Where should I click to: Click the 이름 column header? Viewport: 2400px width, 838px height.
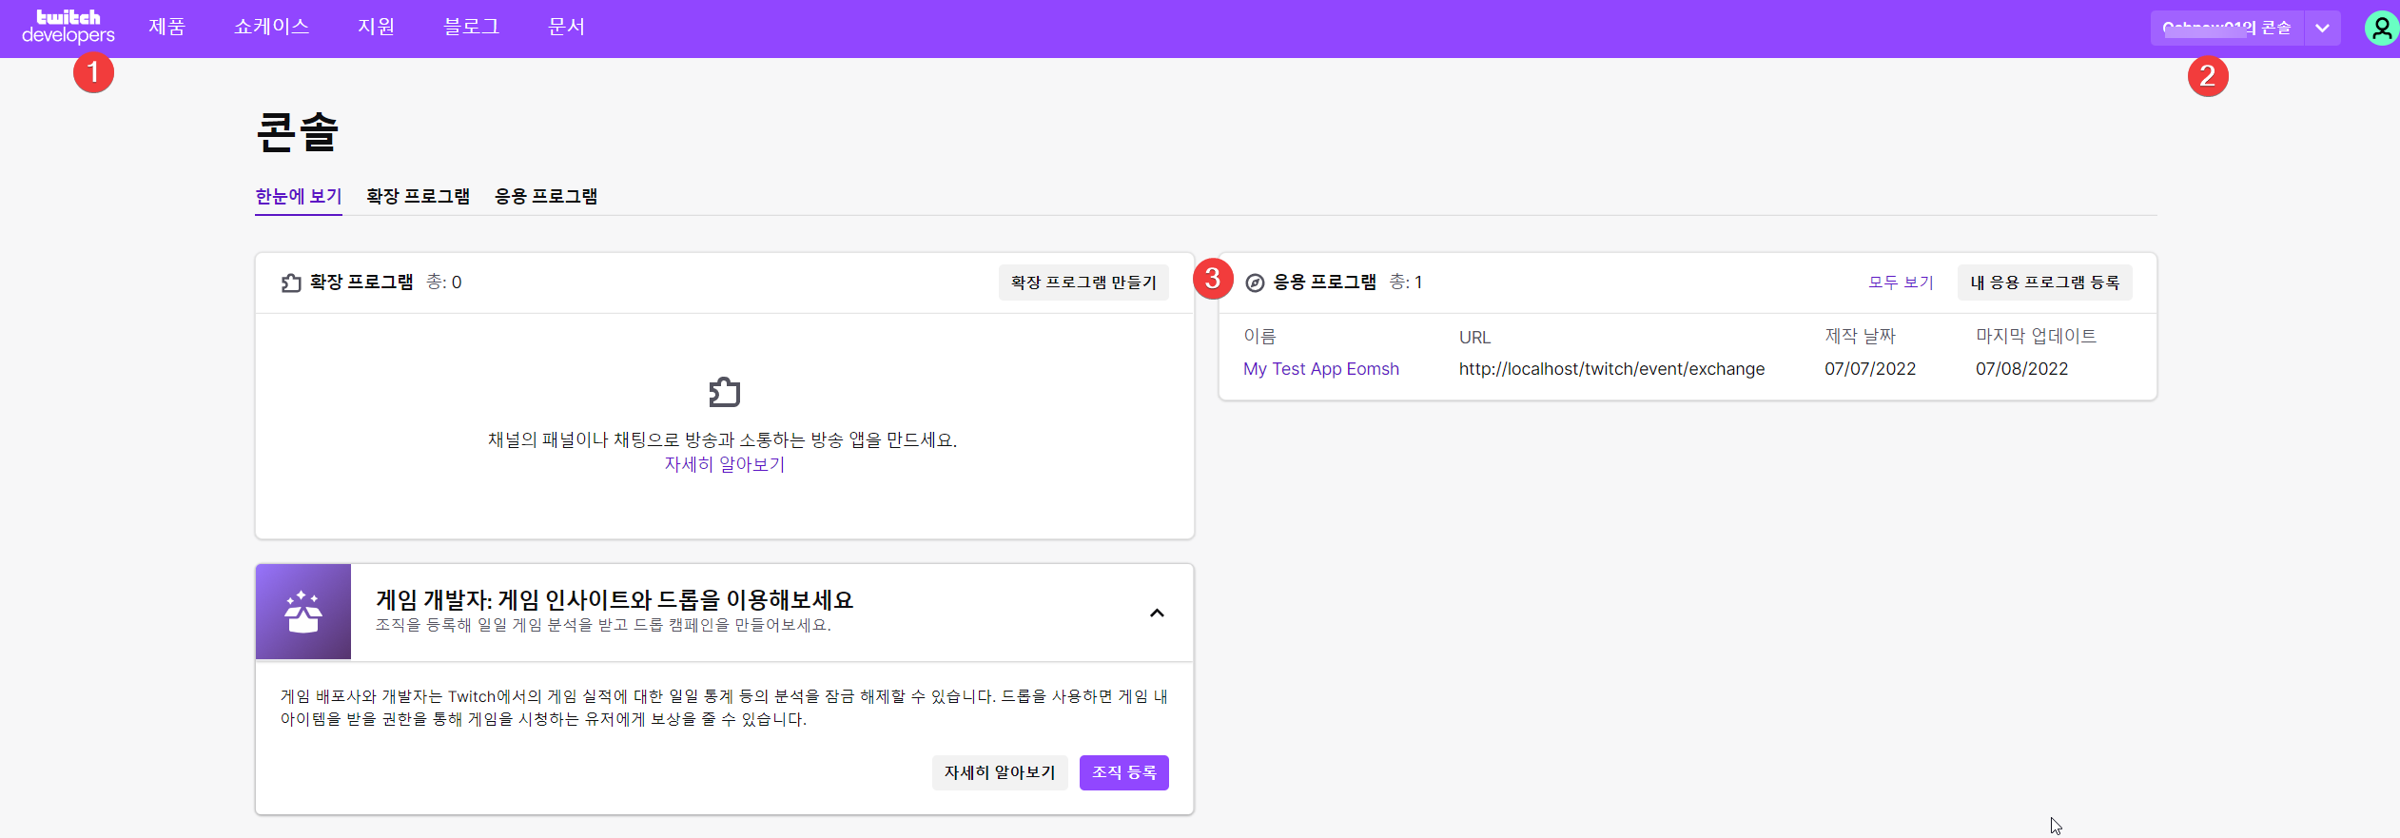tap(1259, 337)
